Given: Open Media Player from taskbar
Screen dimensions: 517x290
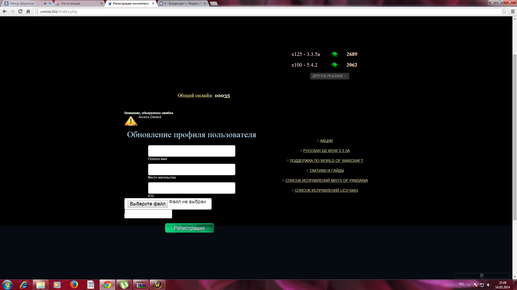Looking at the screenshot, I should click(x=57, y=285).
